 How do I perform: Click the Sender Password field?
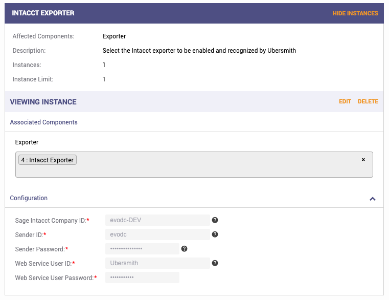(x=142, y=249)
